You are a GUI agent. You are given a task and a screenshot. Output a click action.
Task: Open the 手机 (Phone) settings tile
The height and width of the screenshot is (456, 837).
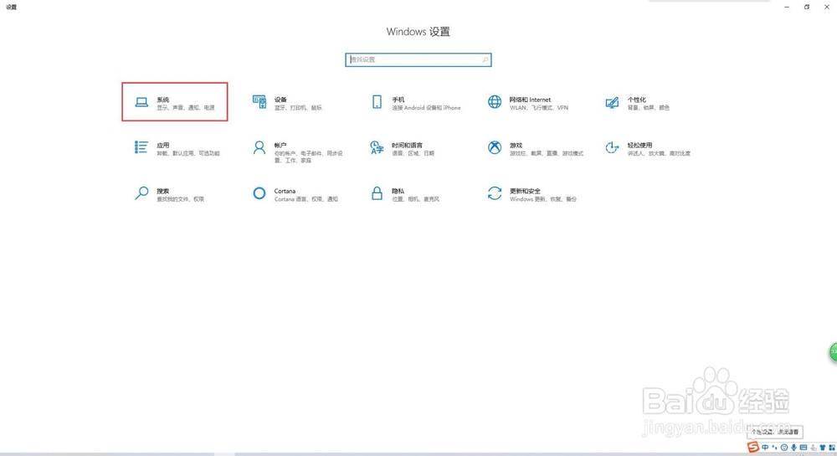tap(415, 102)
